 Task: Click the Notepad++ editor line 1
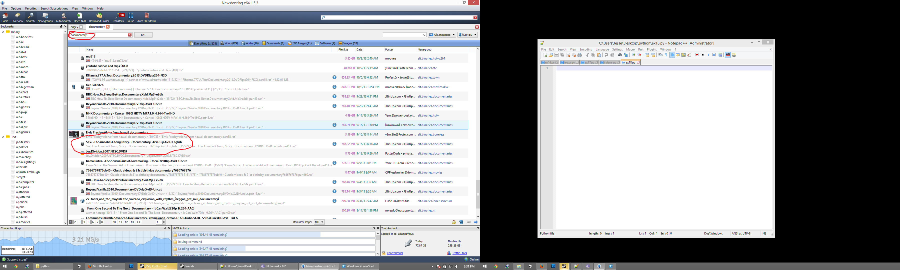(664, 68)
